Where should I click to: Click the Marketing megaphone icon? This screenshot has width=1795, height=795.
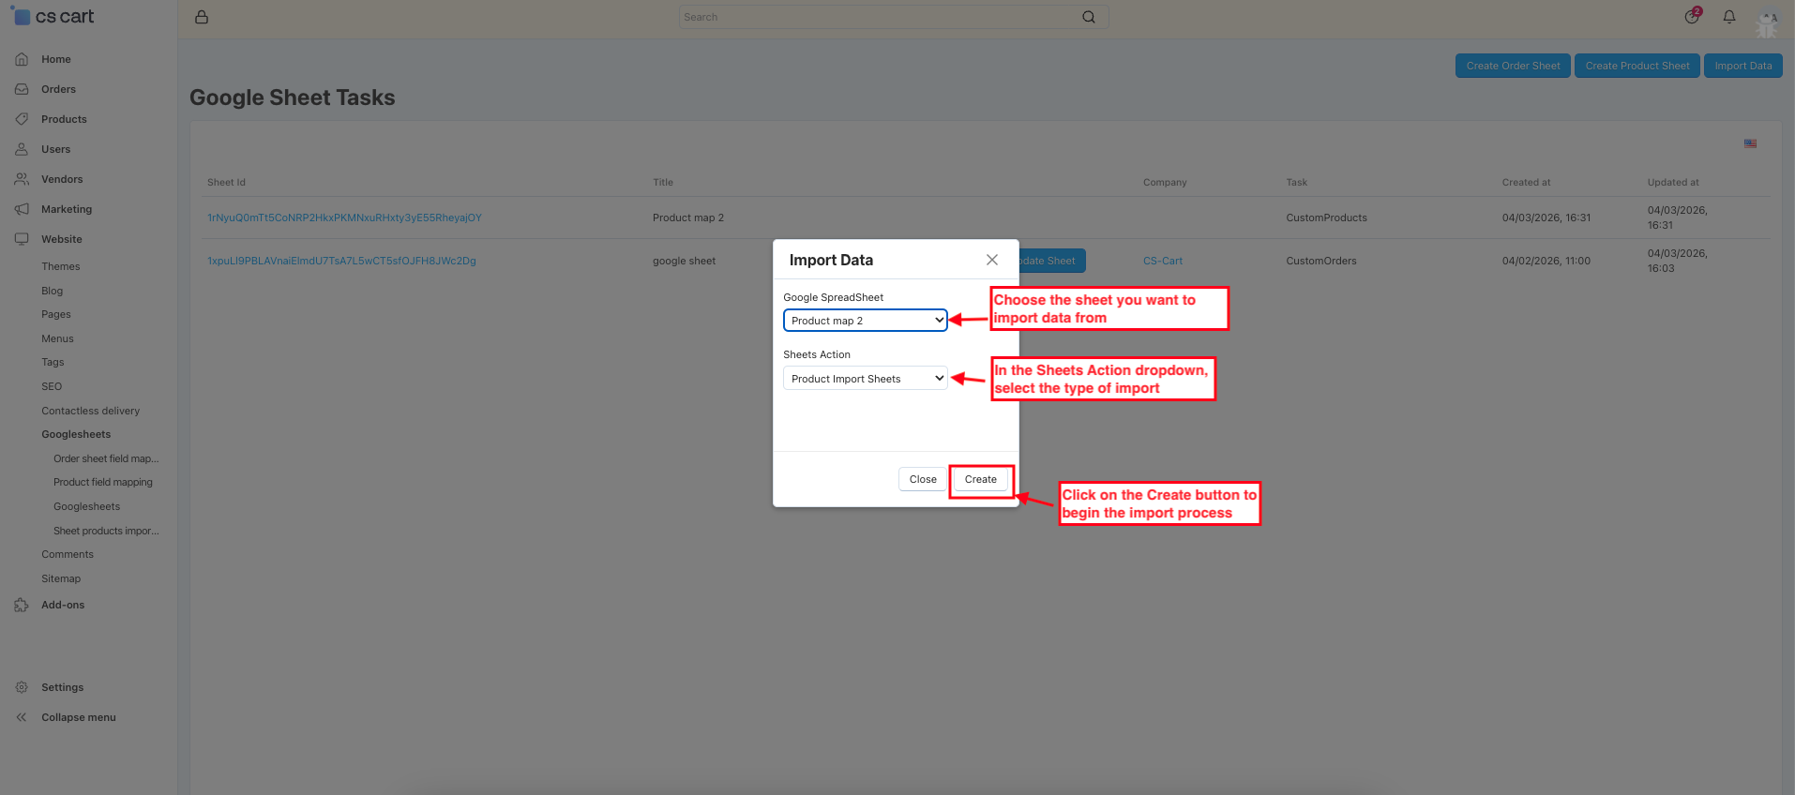[x=22, y=209]
